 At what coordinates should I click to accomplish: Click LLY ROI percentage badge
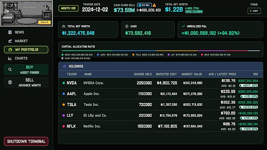(x=249, y=118)
